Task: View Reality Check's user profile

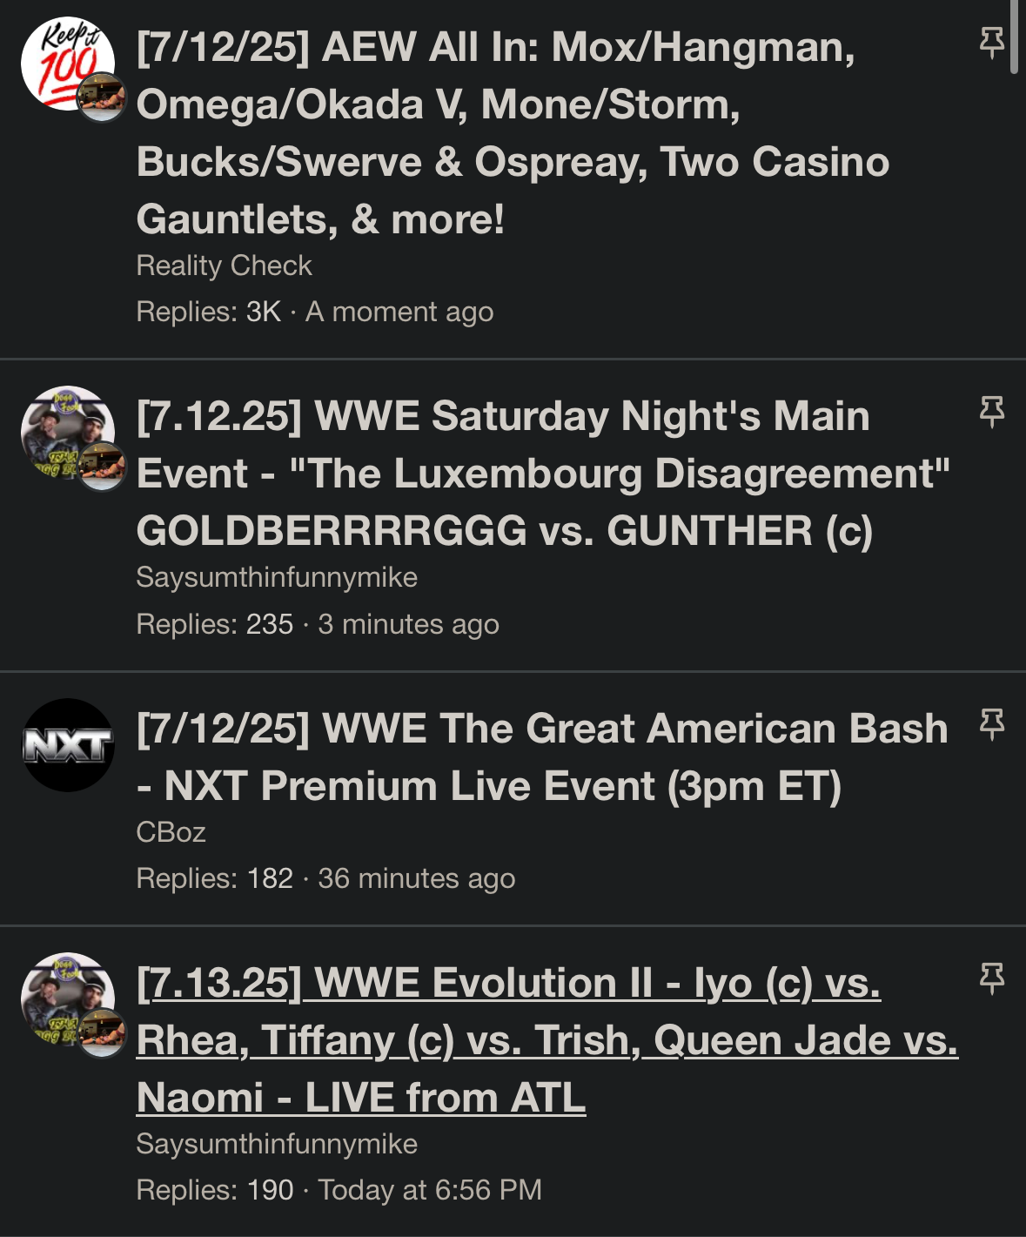Action: 224,266
